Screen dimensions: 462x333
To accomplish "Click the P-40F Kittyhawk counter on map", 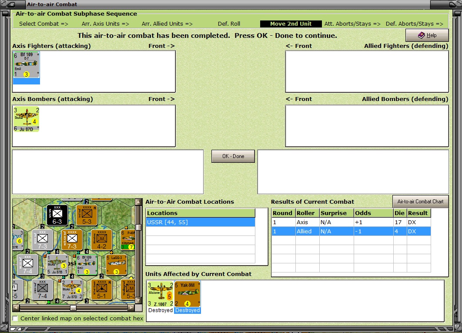I will coord(128,240).
